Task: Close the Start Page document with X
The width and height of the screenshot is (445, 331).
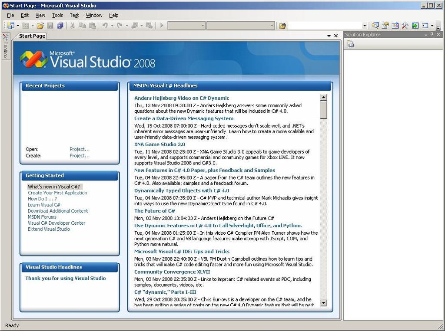Action: coord(336,36)
